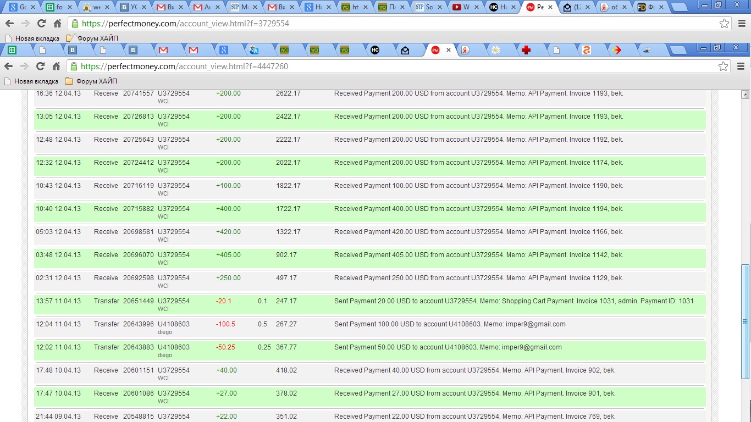Screen dimensions: 751x422
Task: Click the -50.25 transfer amount
Action: pos(225,347)
